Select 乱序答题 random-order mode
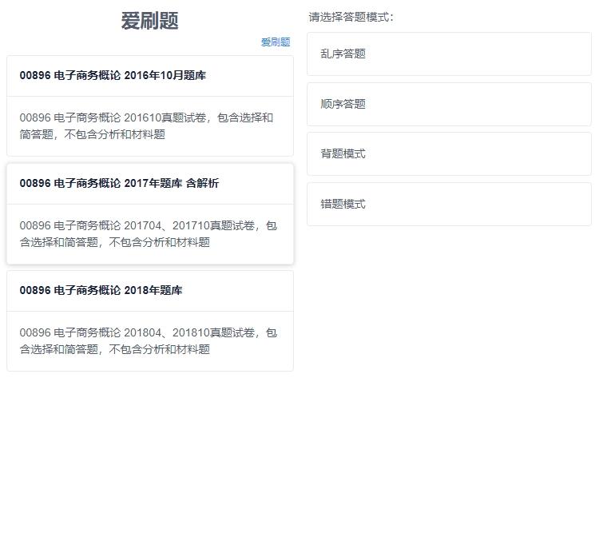Screen dimensions: 599x533 pos(343,54)
